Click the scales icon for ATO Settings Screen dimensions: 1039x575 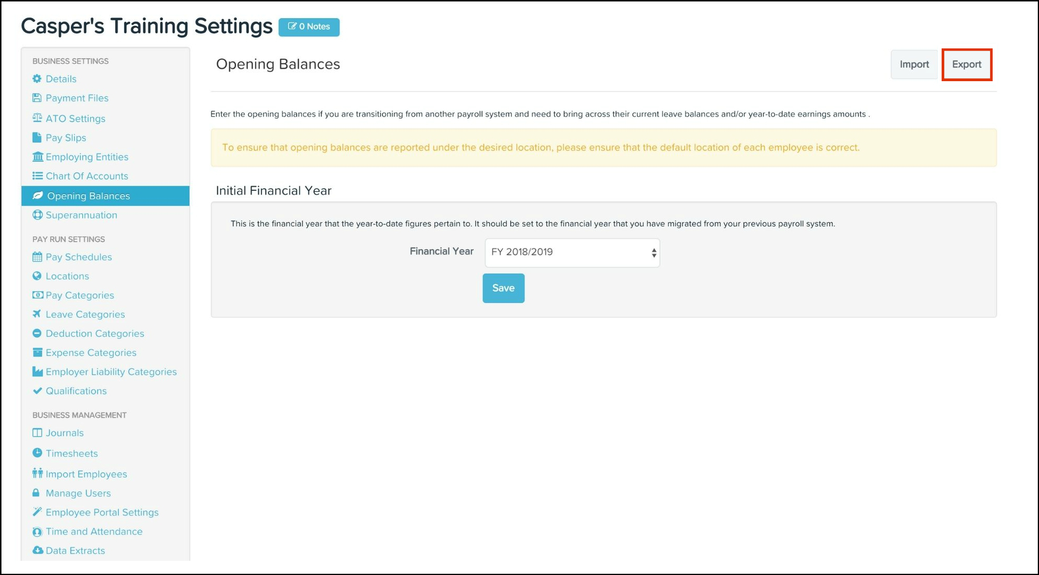pos(37,118)
